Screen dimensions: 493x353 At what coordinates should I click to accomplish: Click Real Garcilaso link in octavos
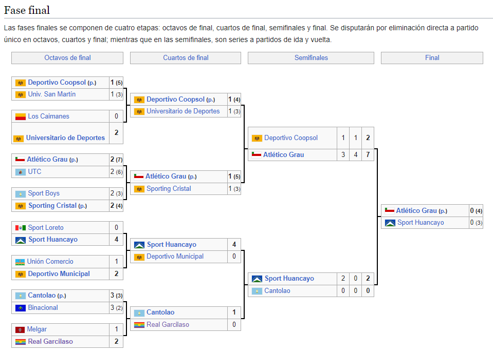pyautogui.click(x=50, y=341)
